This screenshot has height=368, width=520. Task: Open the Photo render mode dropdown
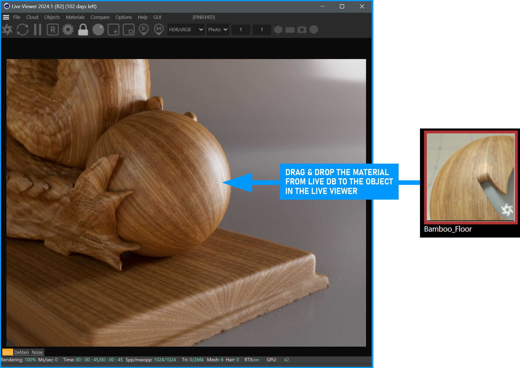(218, 30)
